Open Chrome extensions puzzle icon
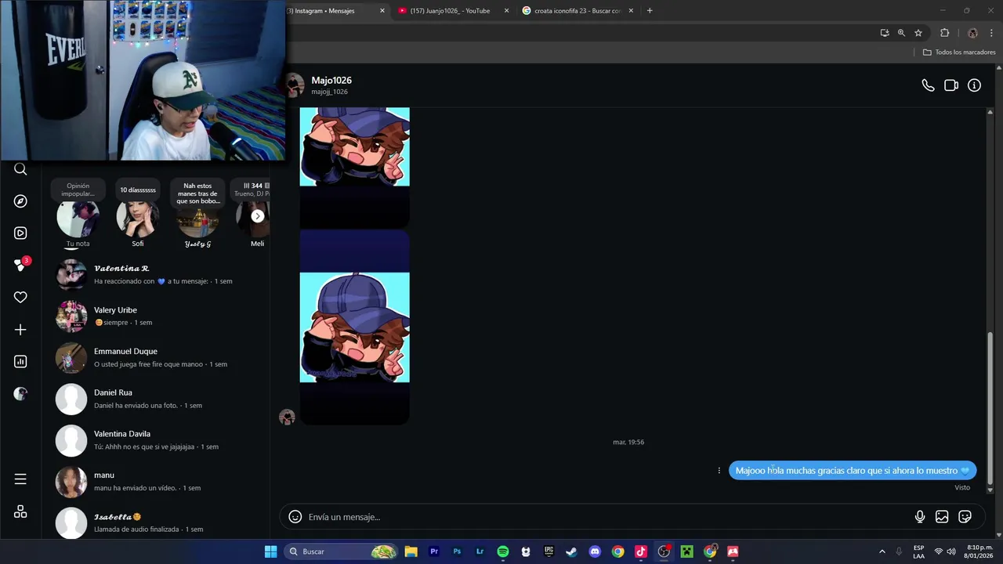The image size is (1003, 564). pos(944,33)
